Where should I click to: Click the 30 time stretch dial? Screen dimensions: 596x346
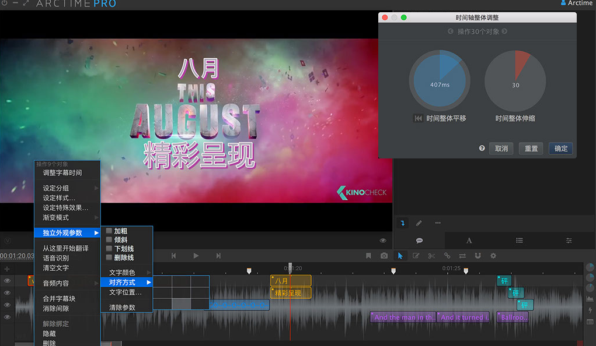tap(515, 81)
